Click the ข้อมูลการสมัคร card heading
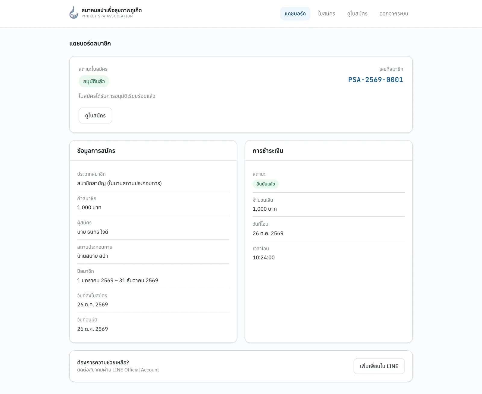 click(96, 150)
